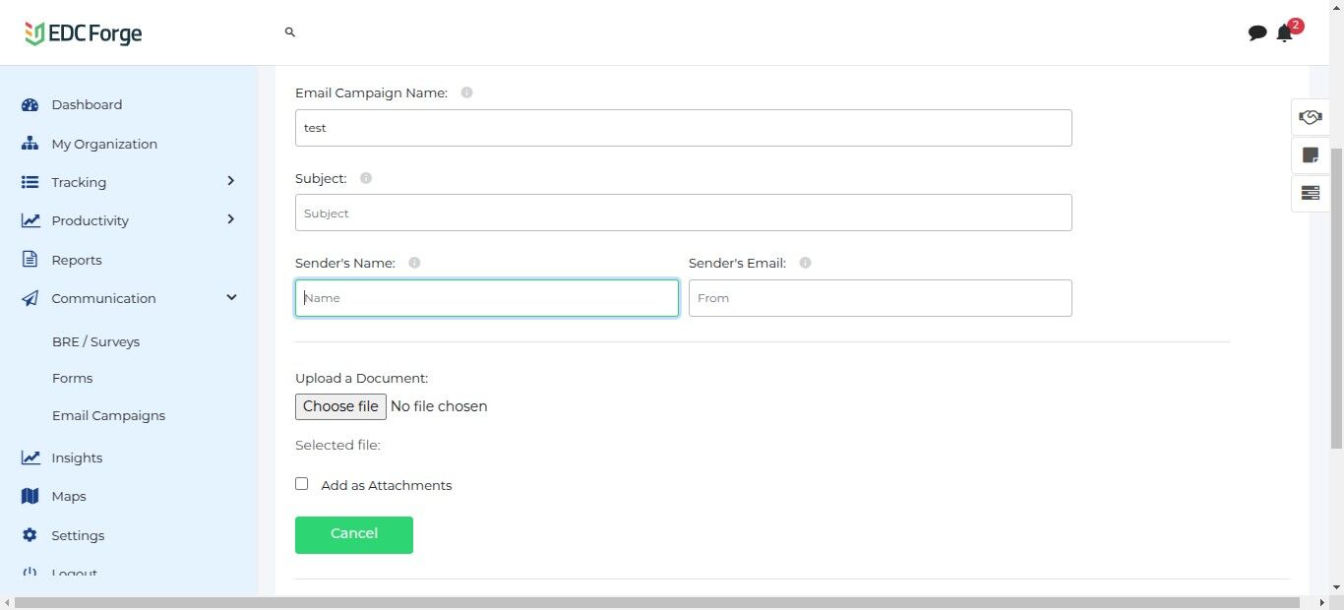Screen dimensions: 1344x610
Task: Click the "Selected file:" label
Action: pos(337,445)
